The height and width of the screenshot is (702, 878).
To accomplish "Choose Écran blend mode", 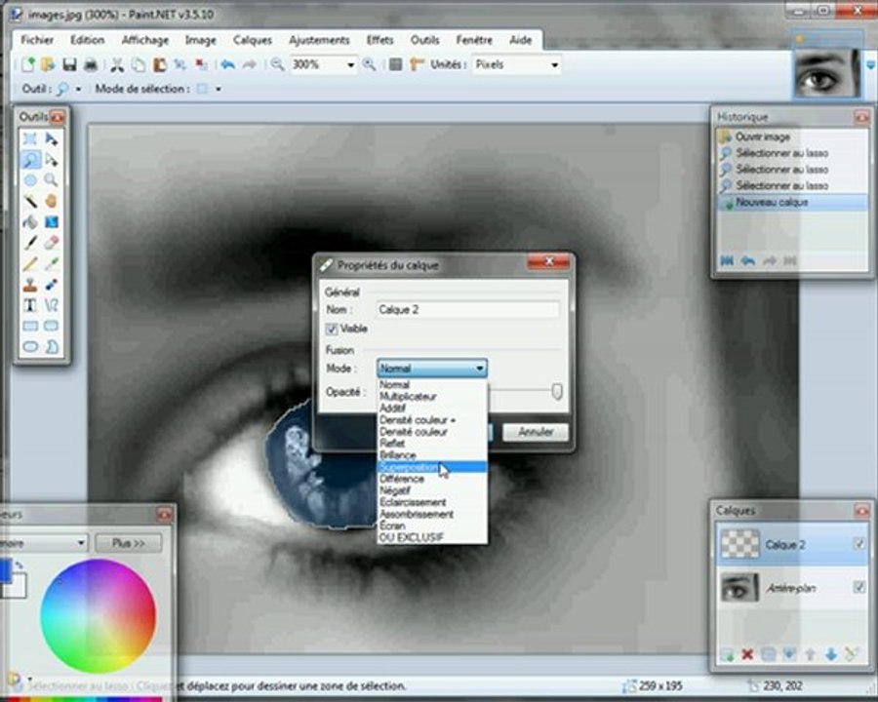I will [x=432, y=526].
